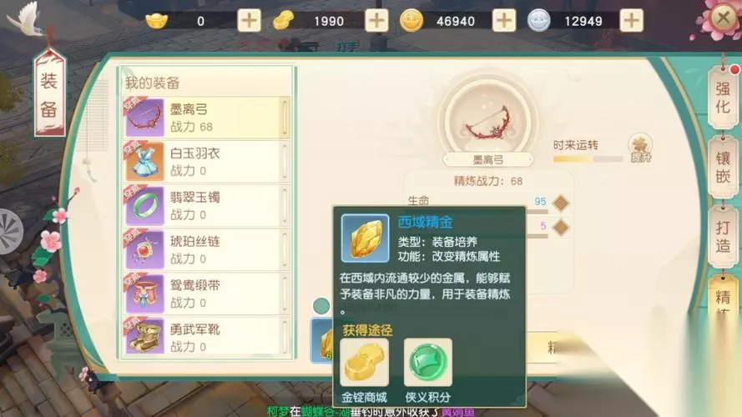Toggle the lock diamond beside 生命 95
Screen dimensions: 742x417
point(561,203)
